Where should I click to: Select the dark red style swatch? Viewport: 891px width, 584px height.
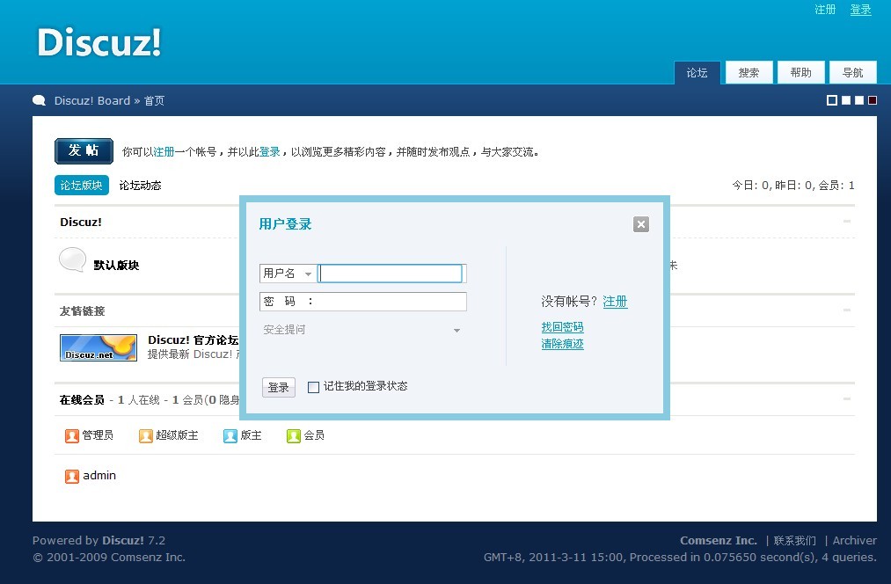click(873, 100)
